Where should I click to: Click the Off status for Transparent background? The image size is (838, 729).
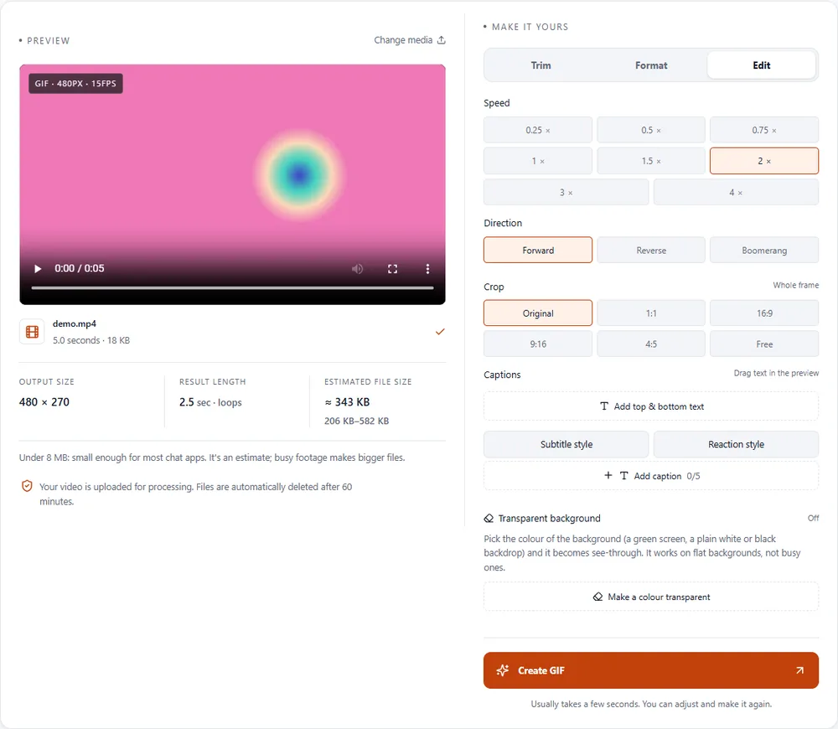pyautogui.click(x=814, y=519)
